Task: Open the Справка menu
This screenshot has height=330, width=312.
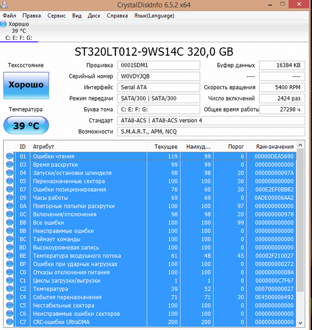Action: tap(117, 16)
